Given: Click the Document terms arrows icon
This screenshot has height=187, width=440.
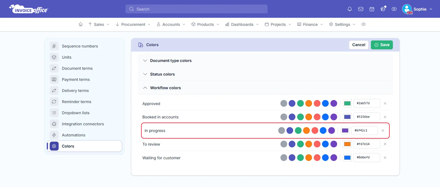Looking at the screenshot, I should pyautogui.click(x=54, y=68).
